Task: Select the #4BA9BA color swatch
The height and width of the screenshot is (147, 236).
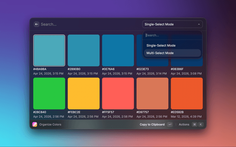Action: click(49, 50)
